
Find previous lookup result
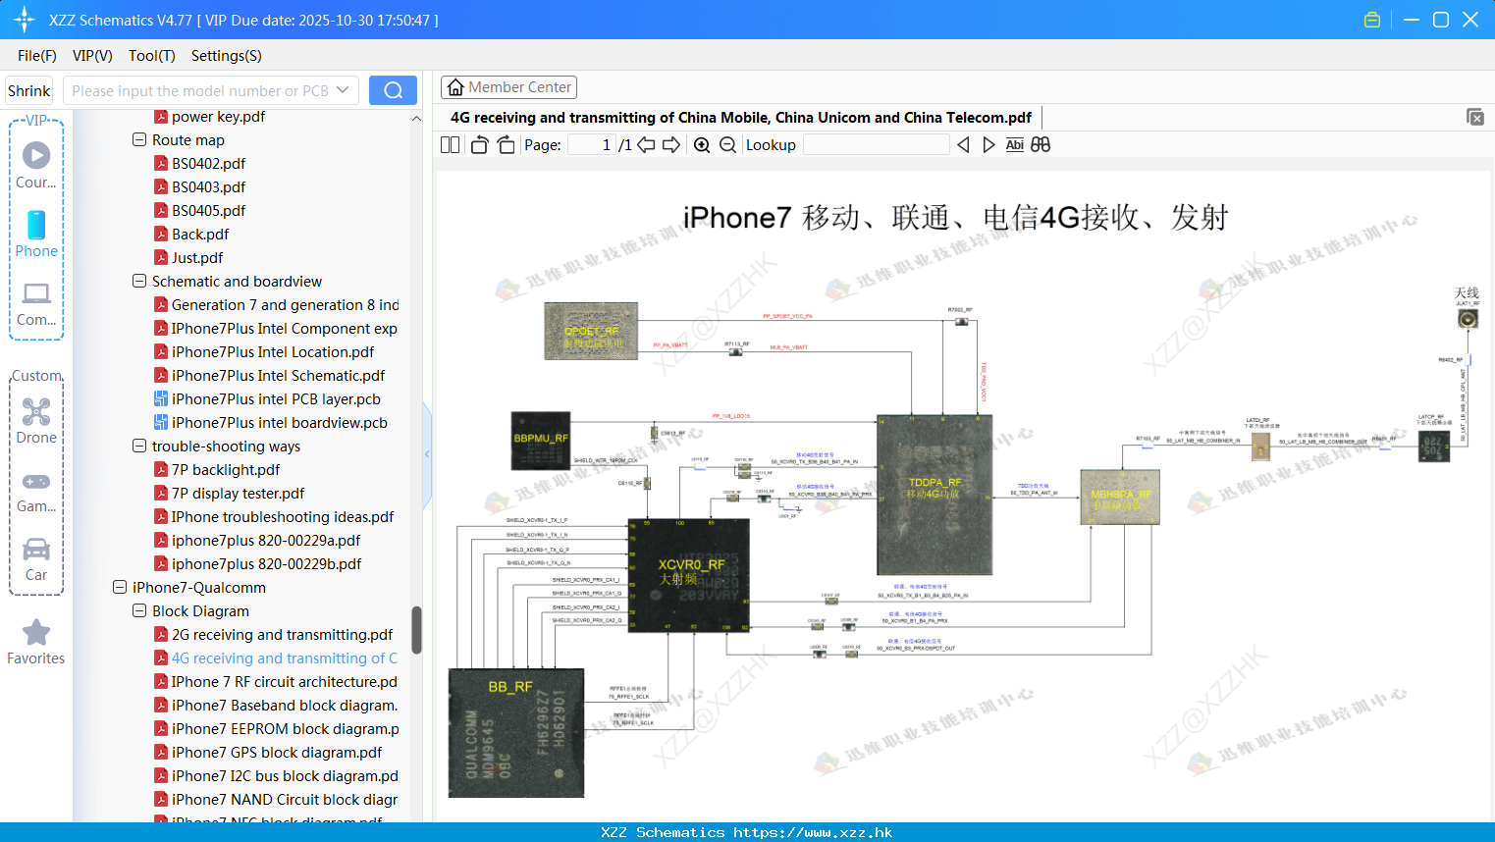(x=963, y=144)
